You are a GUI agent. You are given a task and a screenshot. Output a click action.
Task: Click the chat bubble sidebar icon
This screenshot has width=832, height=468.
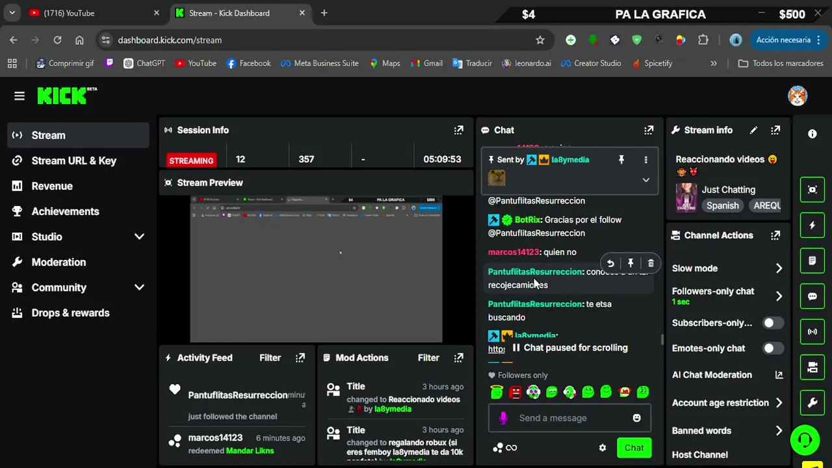click(812, 296)
